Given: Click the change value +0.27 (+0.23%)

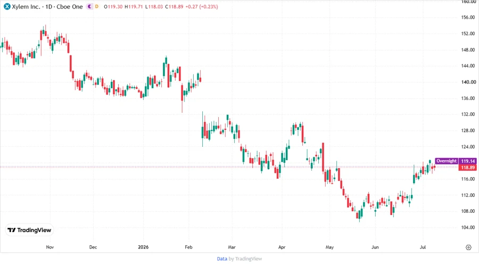Looking at the screenshot, I should point(202,7).
